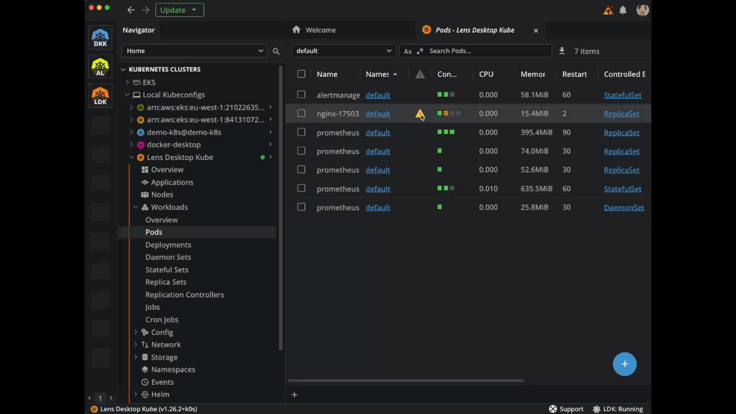Open Daemon Sets under Workloads
The width and height of the screenshot is (736, 414).
168,257
